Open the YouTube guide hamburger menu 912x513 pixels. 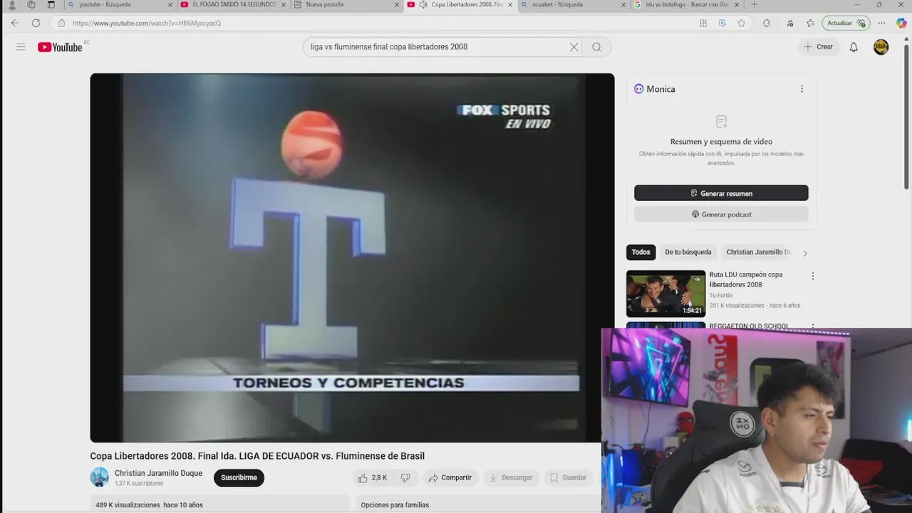pyautogui.click(x=21, y=47)
